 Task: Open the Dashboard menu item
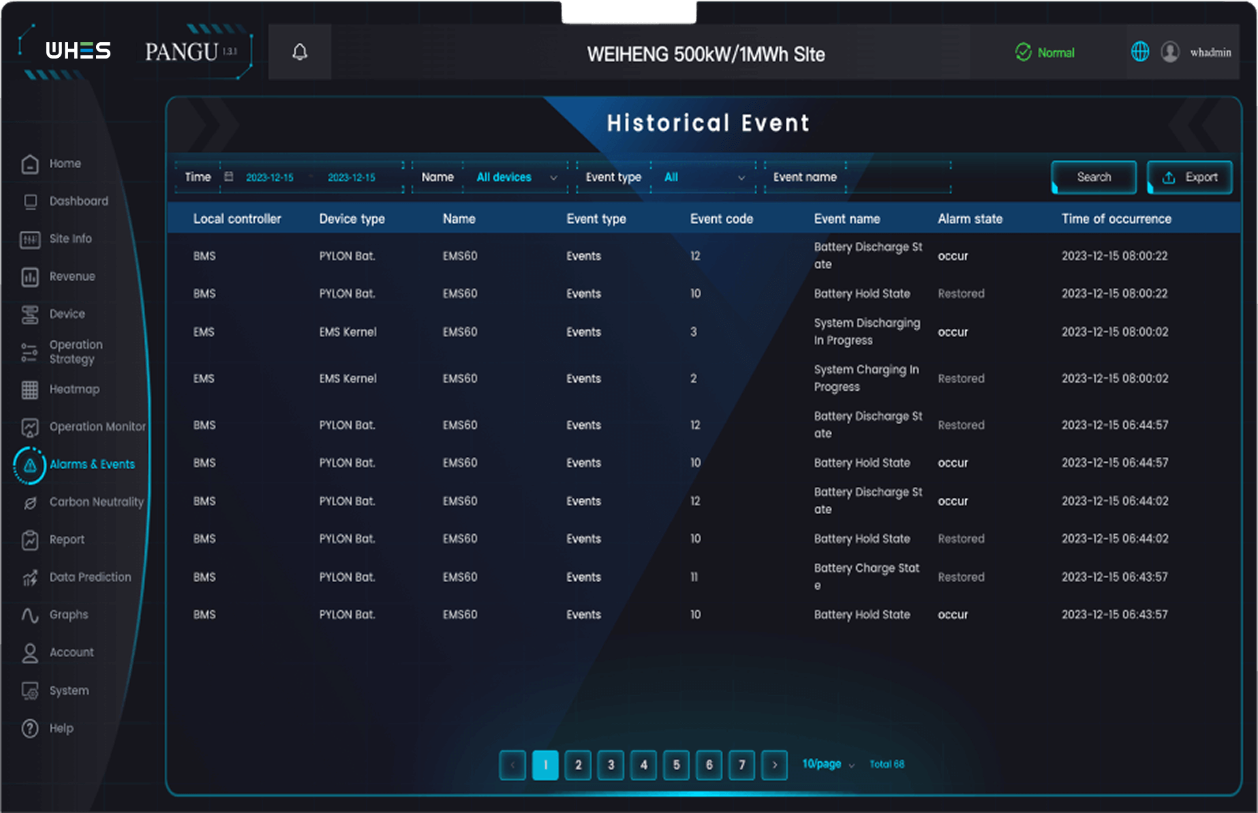pyautogui.click(x=78, y=201)
